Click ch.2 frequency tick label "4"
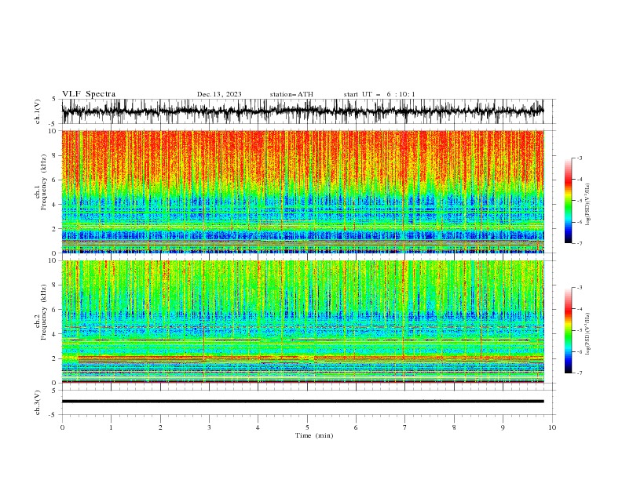622x480 pixels. click(x=55, y=334)
